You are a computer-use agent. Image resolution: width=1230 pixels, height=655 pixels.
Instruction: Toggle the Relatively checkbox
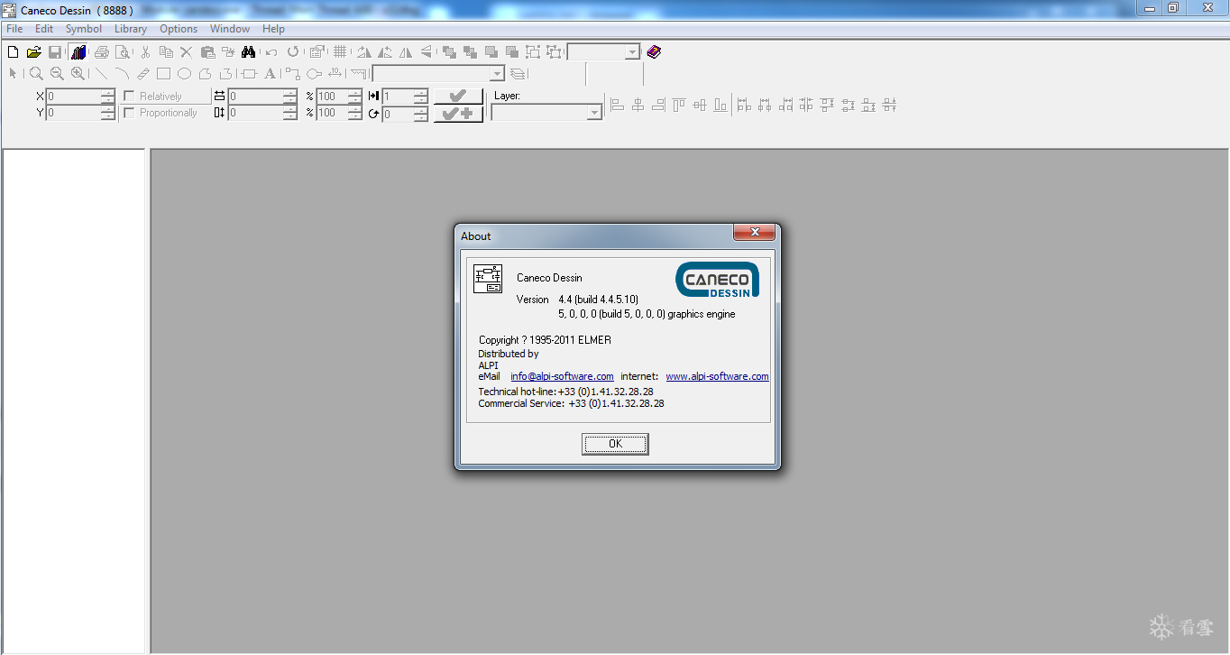pos(129,96)
